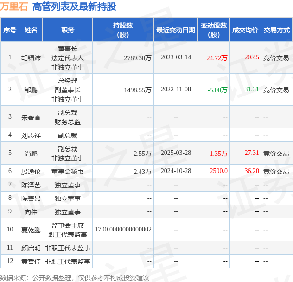Viewport: 293px width, 282px height.
Task: Click the 姓名 column header
Action: 31,30
